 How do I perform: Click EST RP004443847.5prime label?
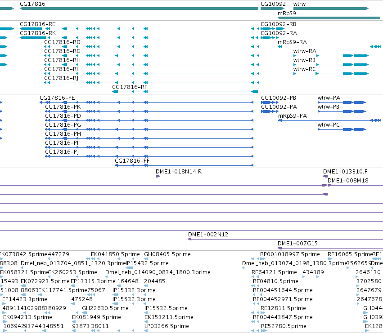[x=283, y=317]
